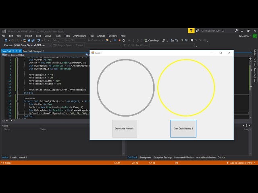Image resolution: width=258 pixels, height=193 pixels.
Task: Click inside the Quick Launch search field
Action: click(217, 31)
